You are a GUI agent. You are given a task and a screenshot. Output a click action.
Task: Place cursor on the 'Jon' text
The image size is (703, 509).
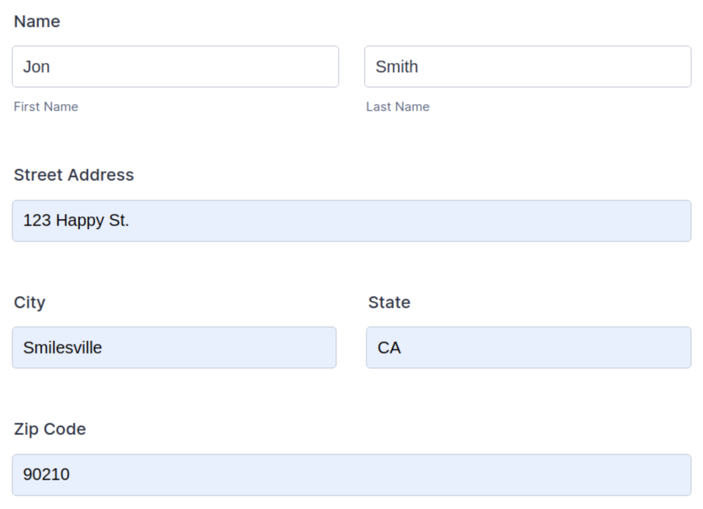[36, 67]
